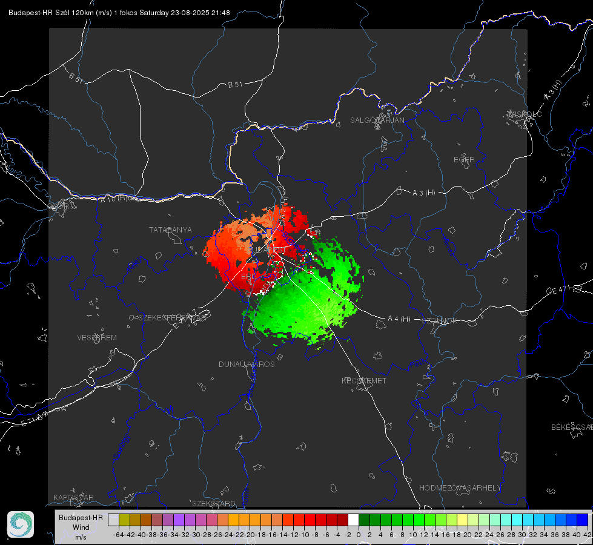Click the 'A 4 (H)' road label
This screenshot has width=593, height=545.
399,319
